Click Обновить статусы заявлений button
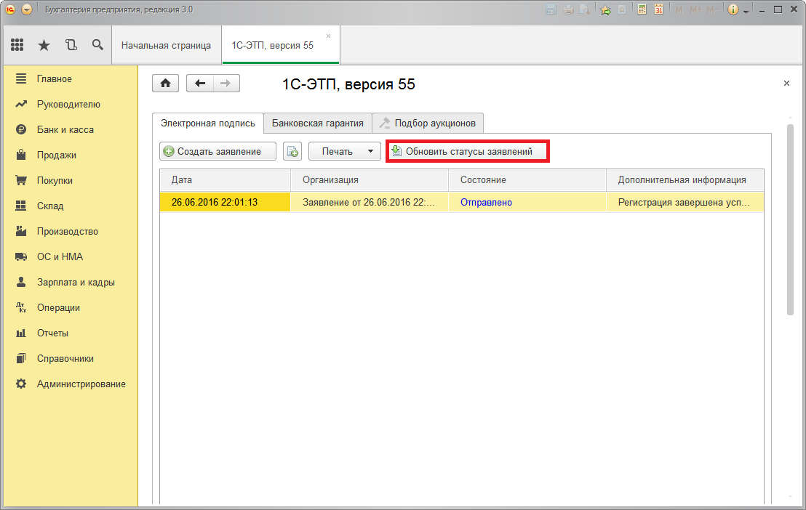Image resolution: width=806 pixels, height=510 pixels. coord(467,151)
